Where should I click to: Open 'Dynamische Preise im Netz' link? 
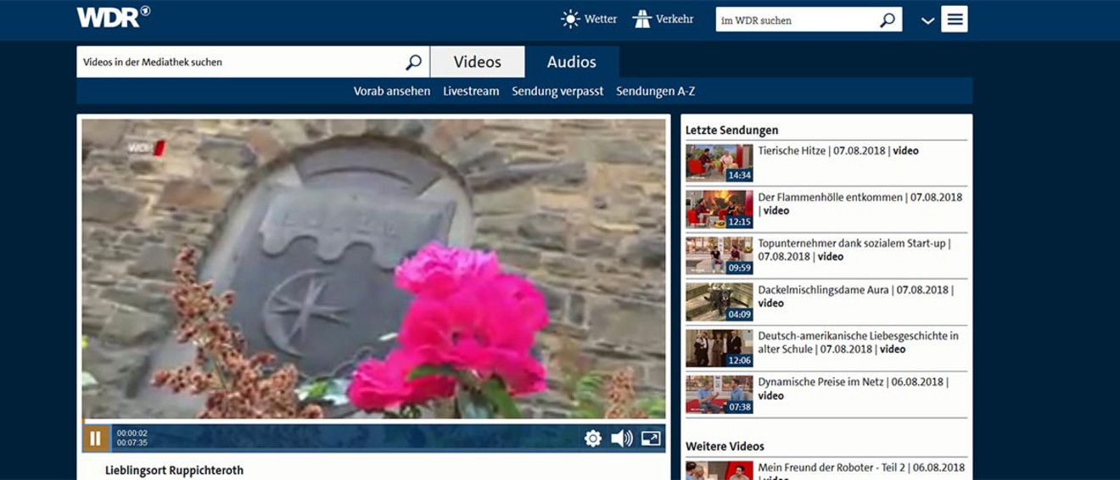(854, 388)
